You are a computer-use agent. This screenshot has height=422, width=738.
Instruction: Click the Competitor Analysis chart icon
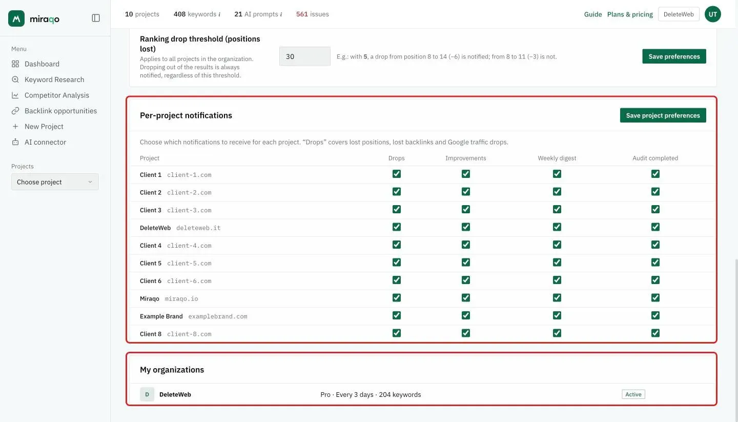point(15,95)
